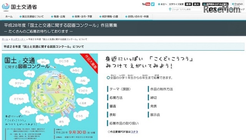Image resolution: width=246 pixels, height=140 pixels.
Task: Open the 統計情報・白書 menu
Action: click(x=109, y=16)
